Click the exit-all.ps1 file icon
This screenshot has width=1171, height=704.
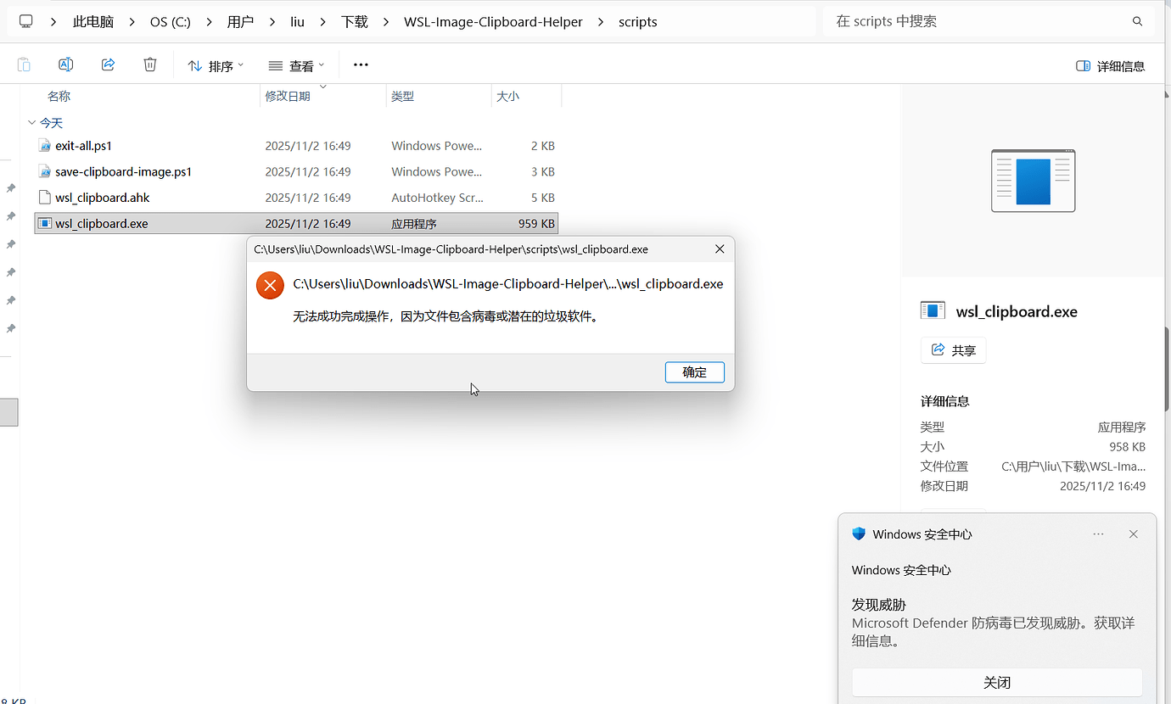pos(45,146)
